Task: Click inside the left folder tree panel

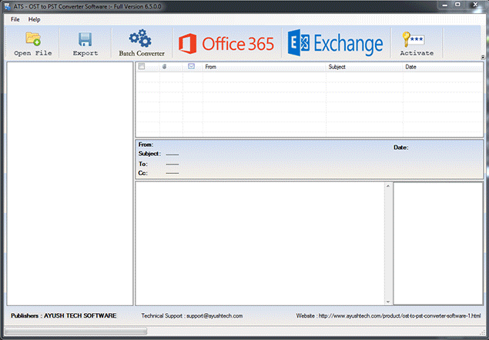Action: point(69,183)
